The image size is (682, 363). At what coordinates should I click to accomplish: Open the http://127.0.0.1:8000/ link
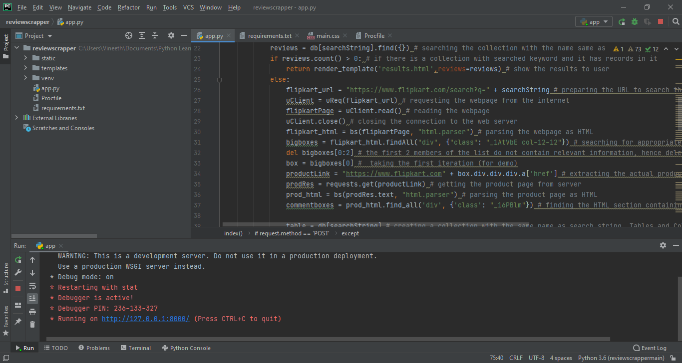tap(146, 319)
